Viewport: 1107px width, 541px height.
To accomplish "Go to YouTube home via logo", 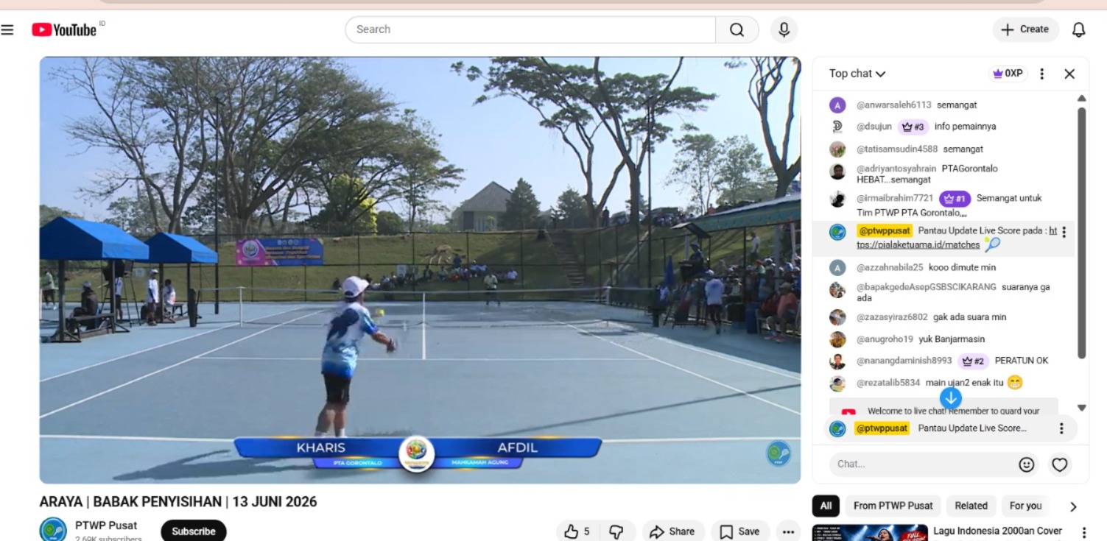I will (x=64, y=29).
